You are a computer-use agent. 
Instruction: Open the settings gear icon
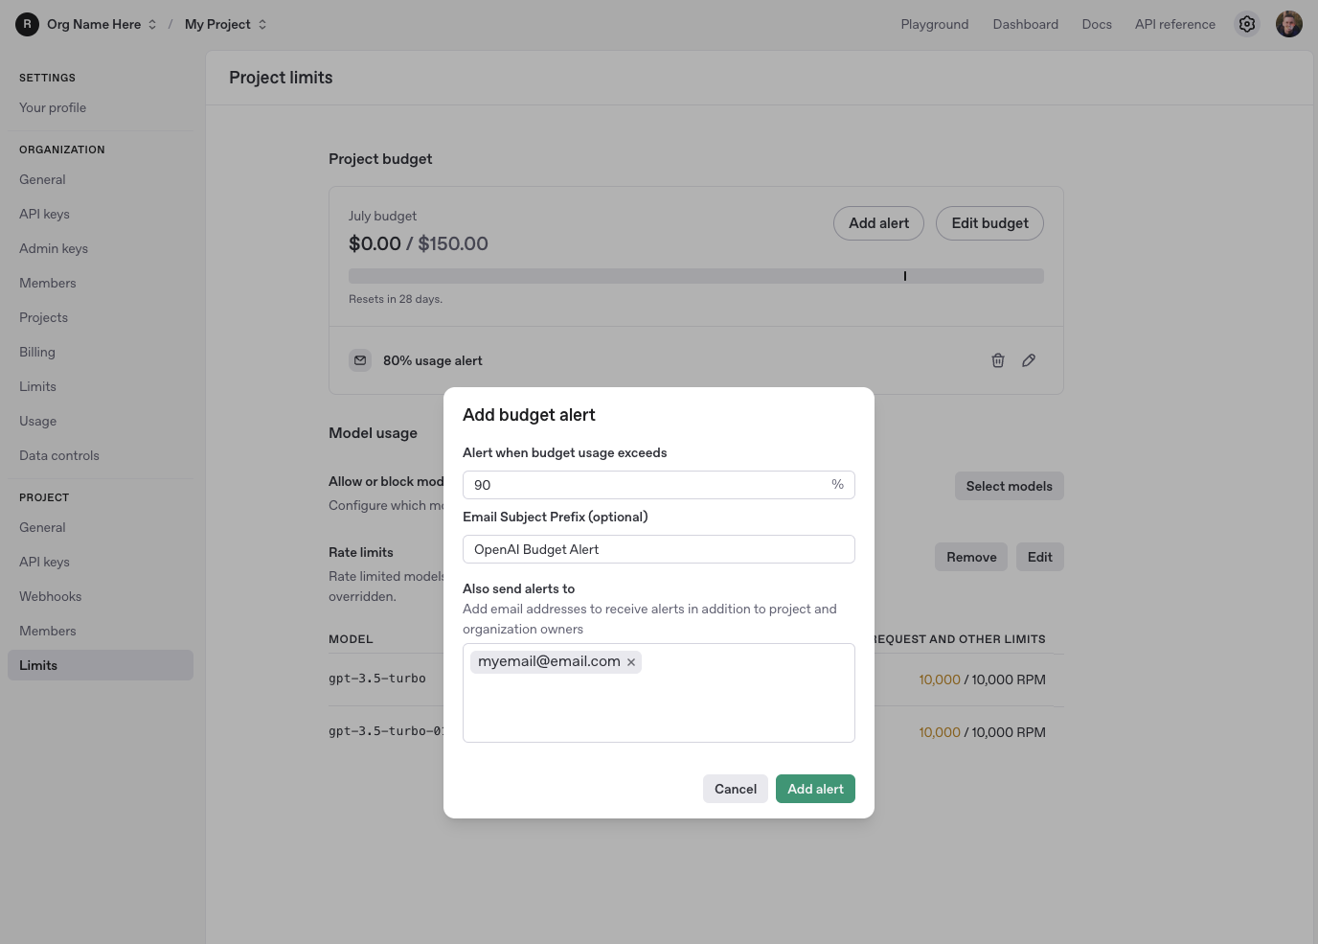click(x=1247, y=24)
